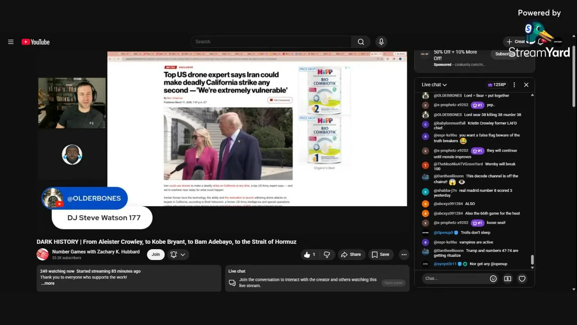Click @x-prophetz-x9252 'loose seal!' message
The height and width of the screenshot is (325, 577).
(x=469, y=223)
